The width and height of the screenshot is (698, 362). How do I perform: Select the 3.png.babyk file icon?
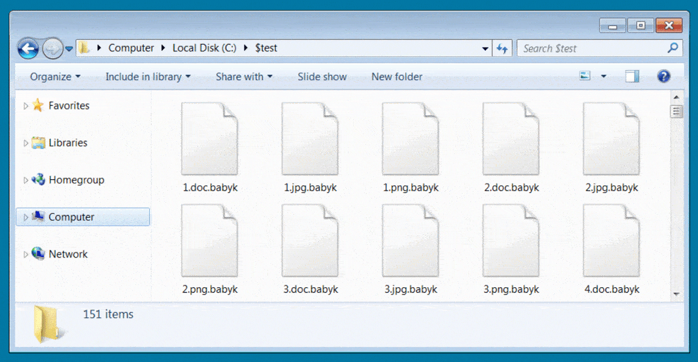click(511, 241)
